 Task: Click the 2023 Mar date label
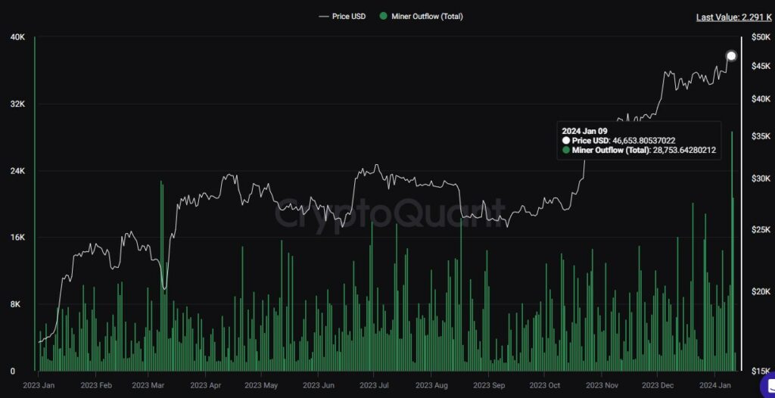coord(148,385)
